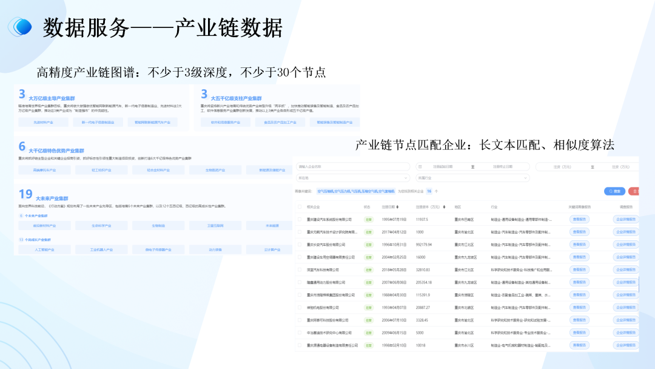Click the 生物医药产业 tag
The height and width of the screenshot is (369, 655).
point(215,170)
